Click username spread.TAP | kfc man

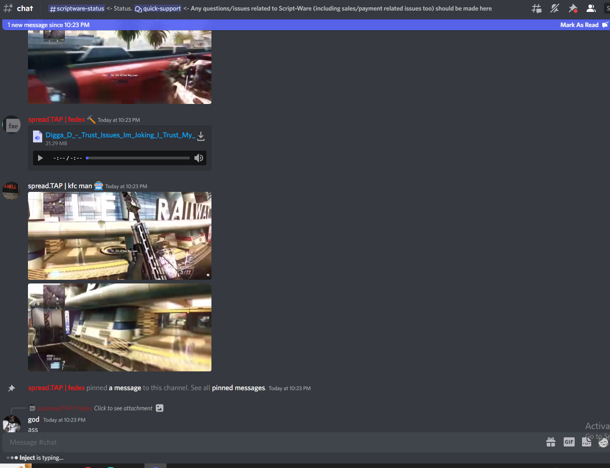point(60,186)
